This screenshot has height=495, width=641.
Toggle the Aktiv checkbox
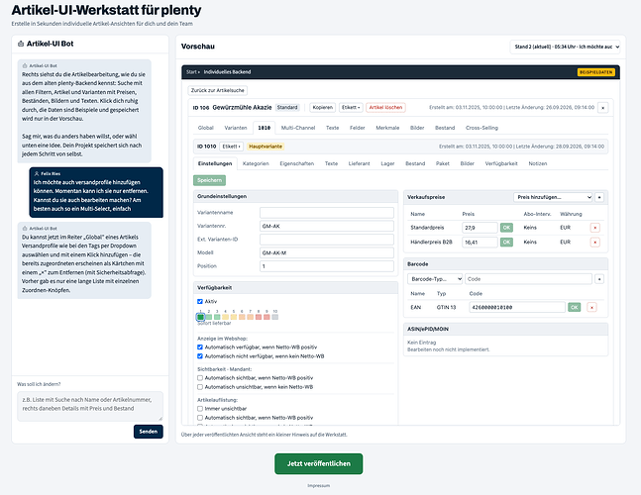click(200, 301)
